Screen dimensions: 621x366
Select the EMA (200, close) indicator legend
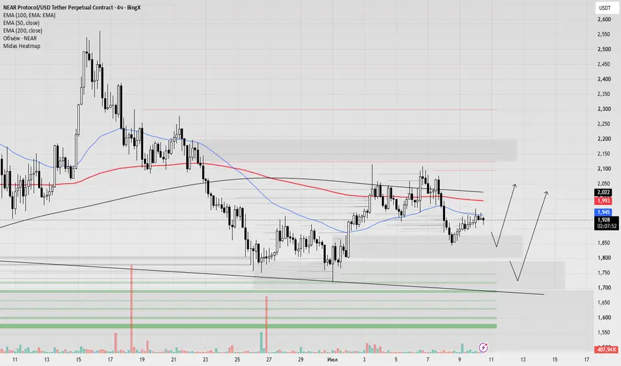point(23,31)
